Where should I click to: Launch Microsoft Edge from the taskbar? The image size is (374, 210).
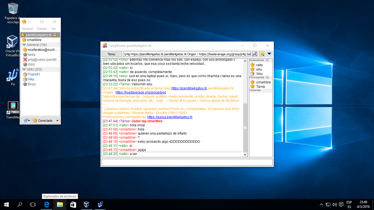coord(47,204)
